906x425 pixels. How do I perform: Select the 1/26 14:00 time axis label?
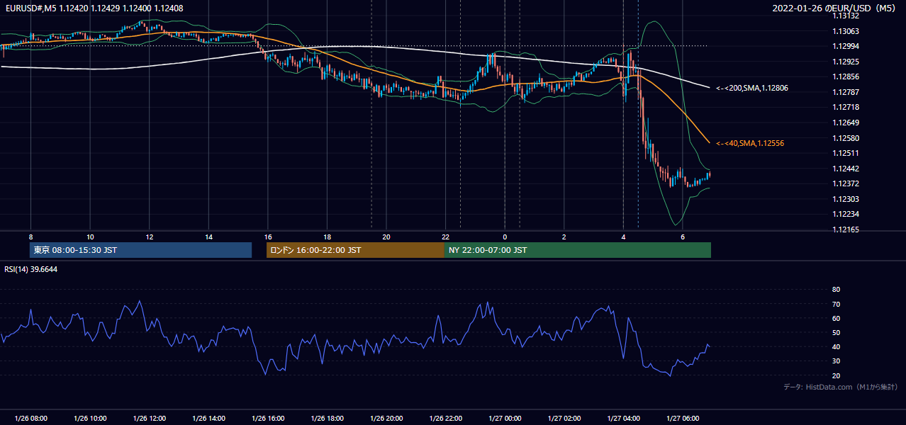coord(208,419)
